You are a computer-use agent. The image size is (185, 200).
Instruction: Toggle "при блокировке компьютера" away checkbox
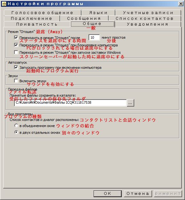(x=16, y=45)
